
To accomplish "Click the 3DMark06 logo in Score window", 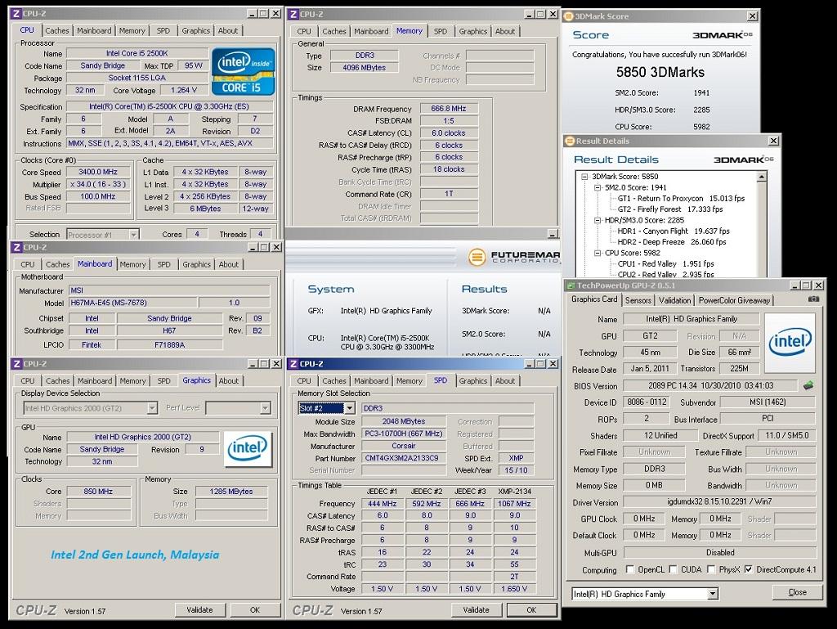I will (x=723, y=35).
